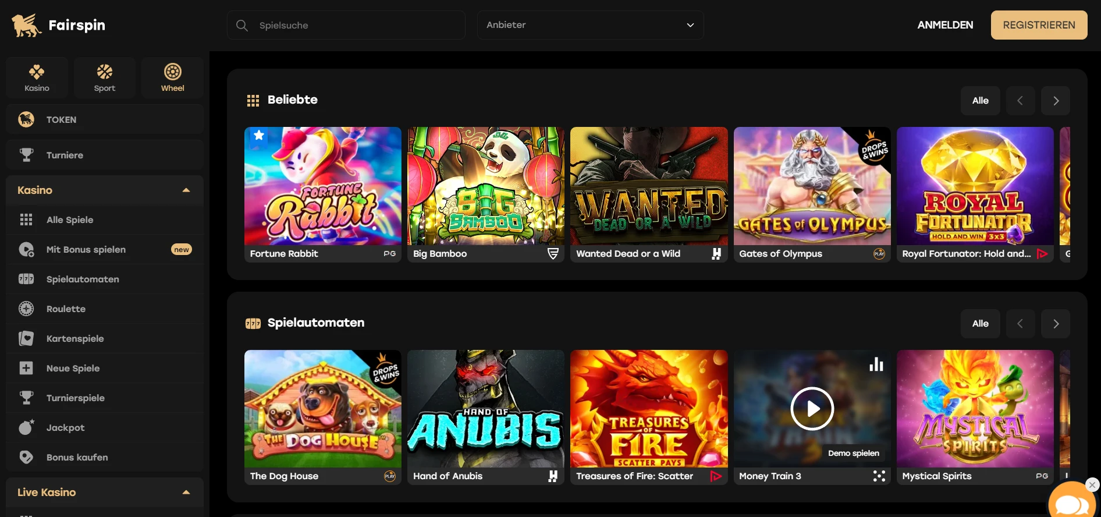This screenshot has height=517, width=1101.
Task: Open the Wanted Dead or a Wild thumbnail
Action: pyautogui.click(x=649, y=186)
